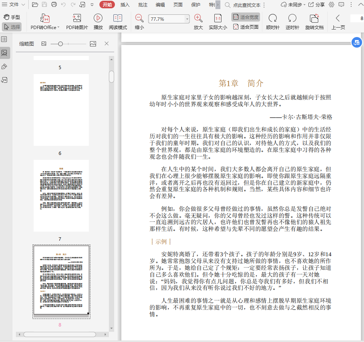Rotate page clockwise with 顺时针

272,19
